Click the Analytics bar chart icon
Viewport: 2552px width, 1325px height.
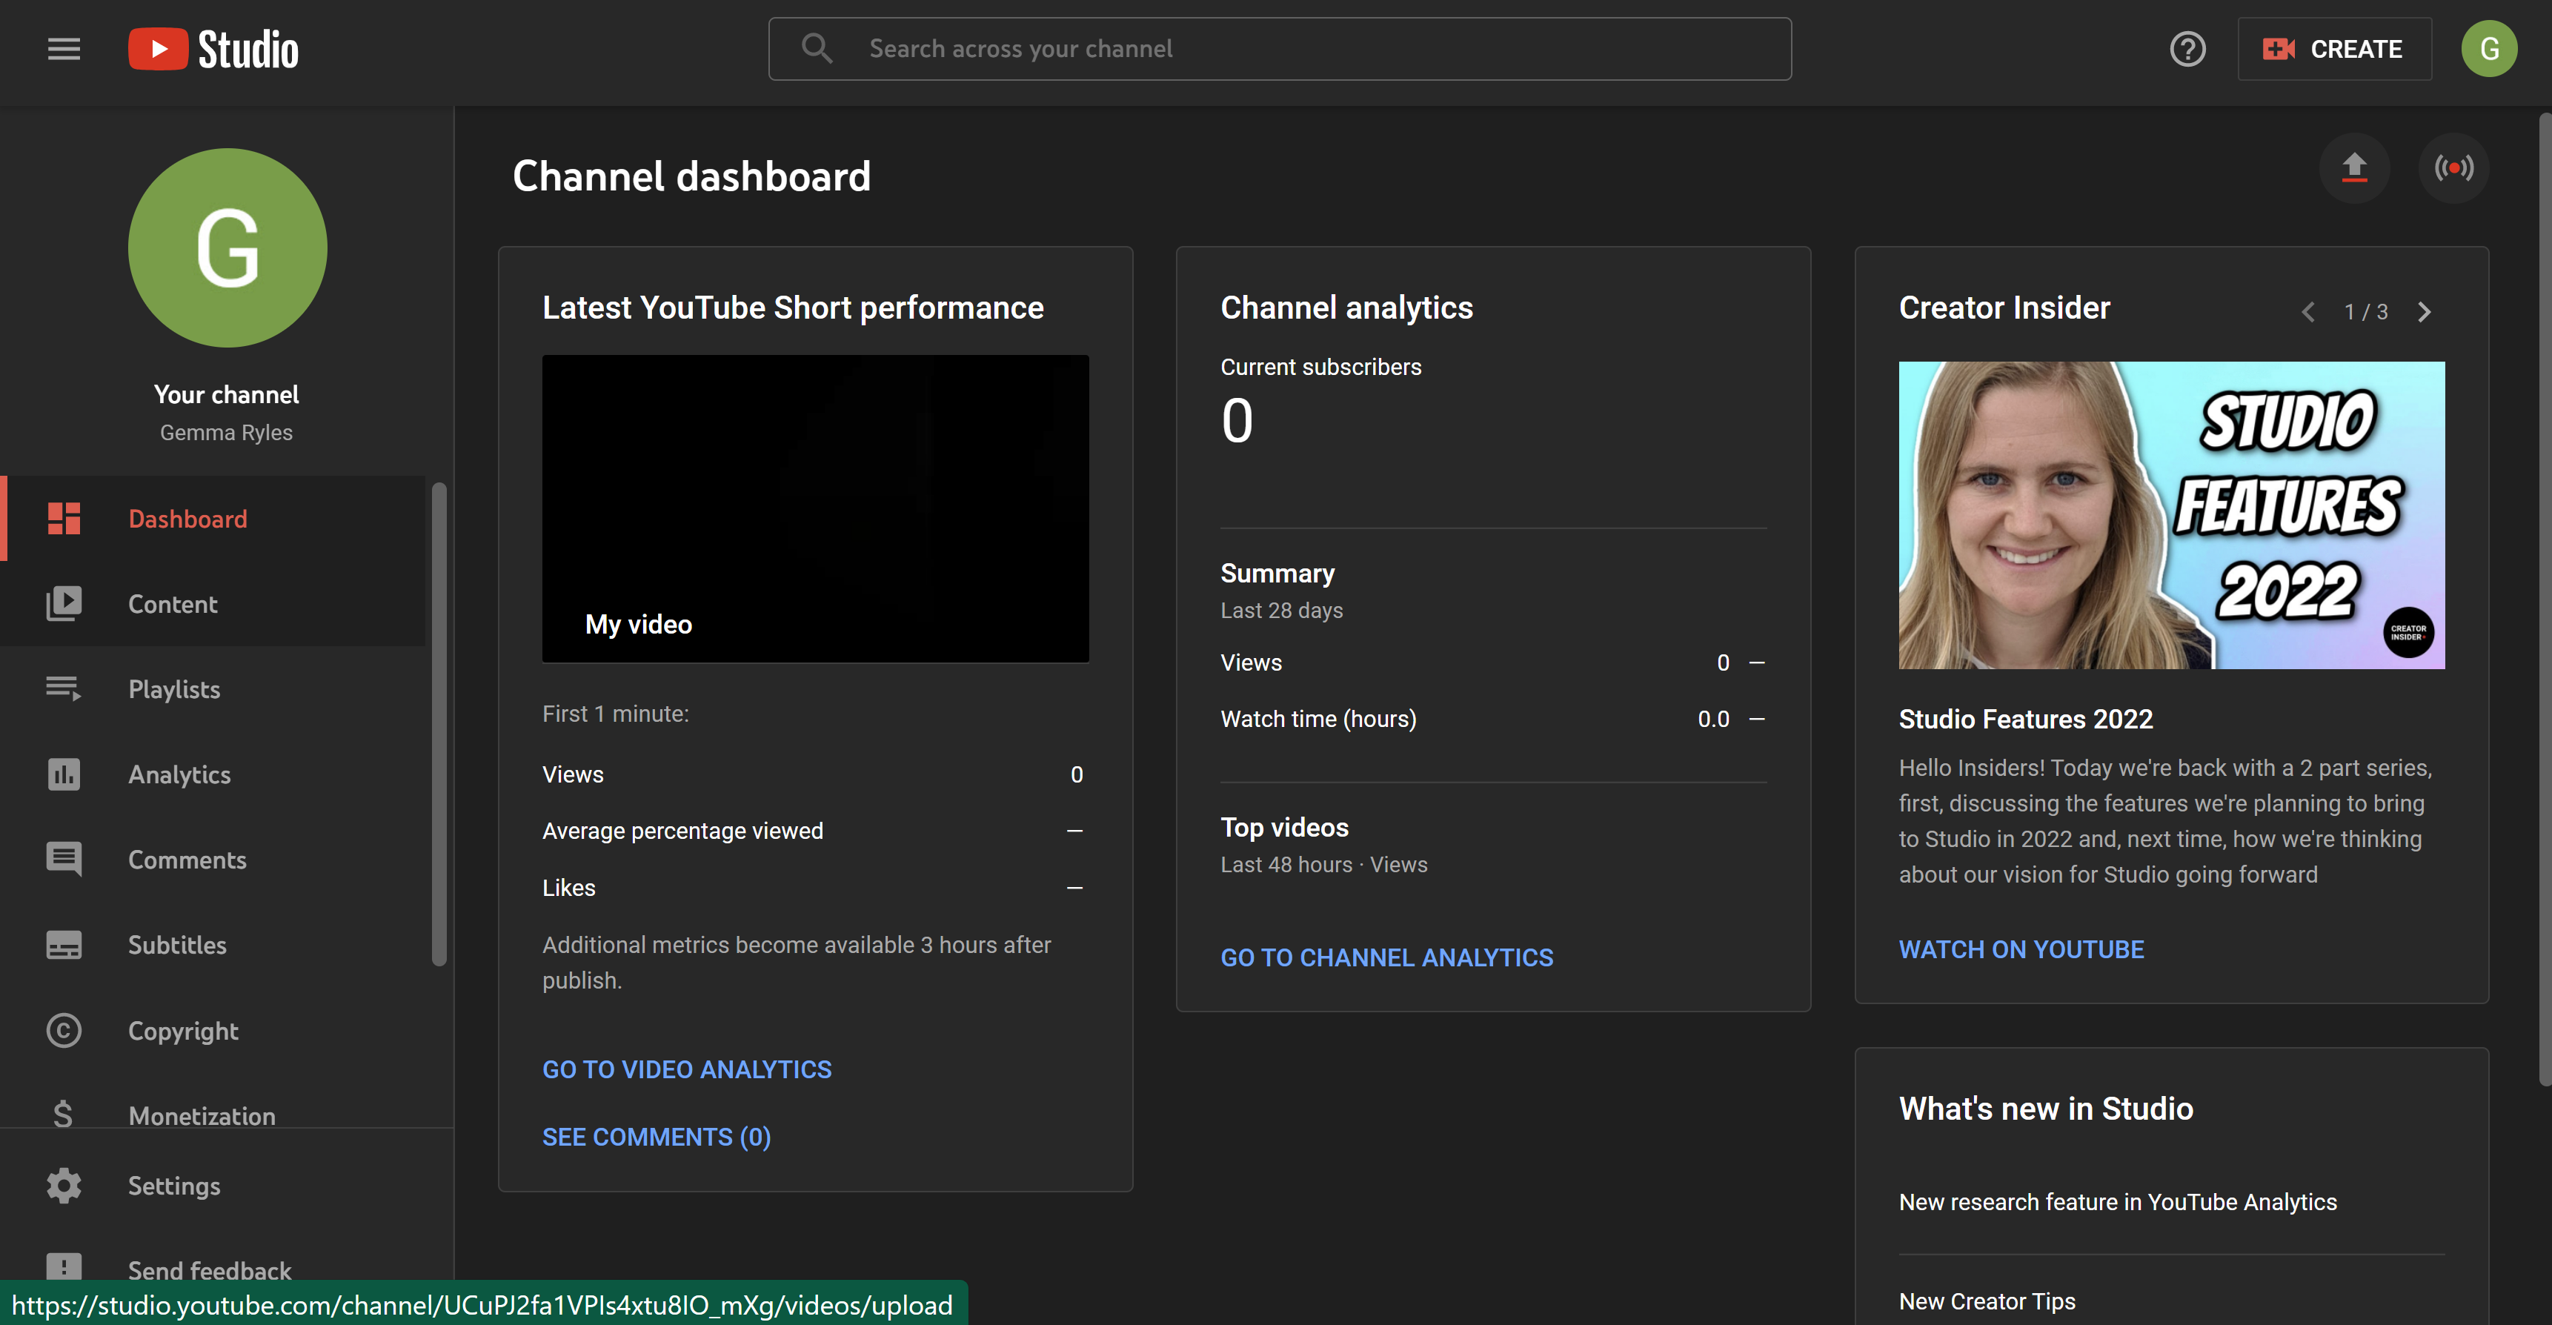(64, 774)
